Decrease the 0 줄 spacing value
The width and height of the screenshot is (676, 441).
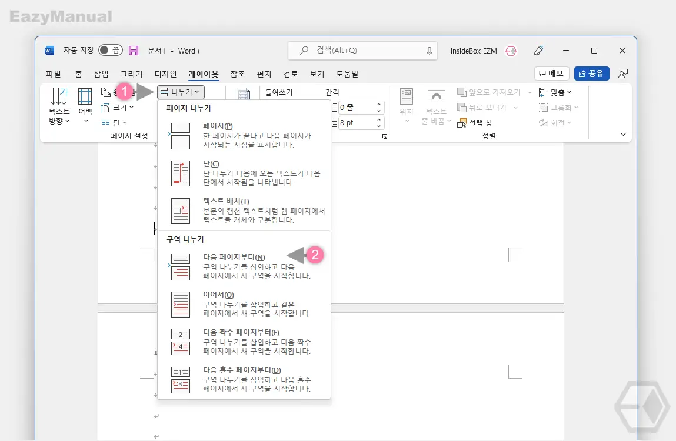click(x=379, y=111)
